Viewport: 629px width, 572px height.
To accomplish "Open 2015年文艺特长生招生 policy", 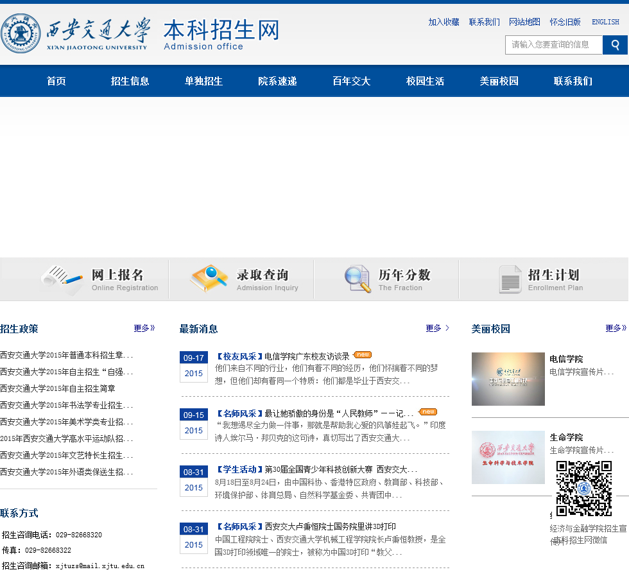I will coord(66,456).
